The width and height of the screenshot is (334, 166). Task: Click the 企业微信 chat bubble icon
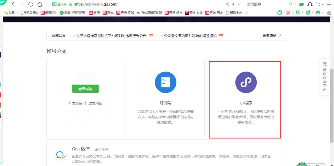(x=60, y=155)
